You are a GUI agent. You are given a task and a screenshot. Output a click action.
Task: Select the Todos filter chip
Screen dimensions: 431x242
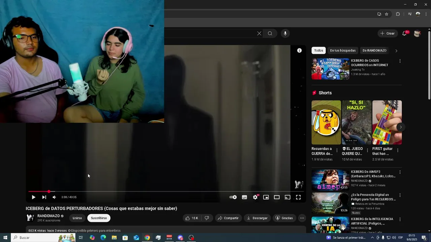point(319,50)
